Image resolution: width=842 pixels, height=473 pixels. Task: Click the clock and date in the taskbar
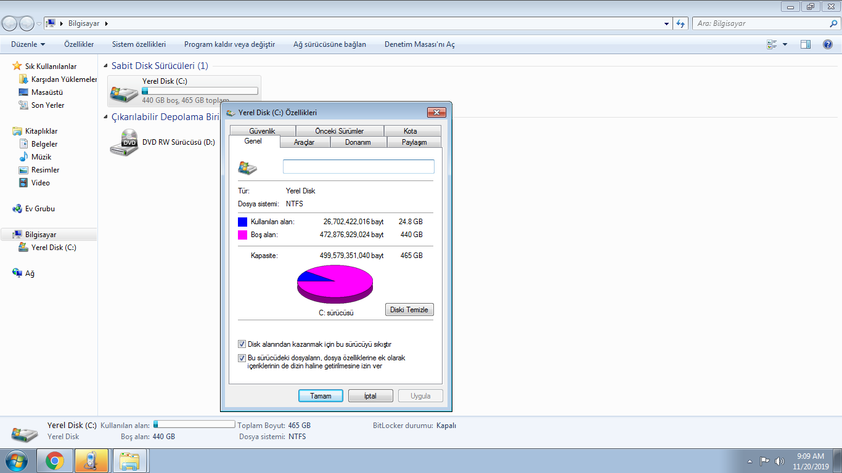811,461
